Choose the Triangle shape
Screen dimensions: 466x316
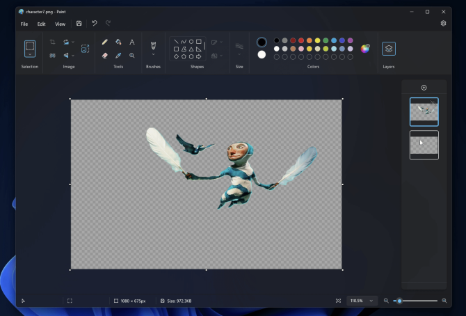point(191,49)
